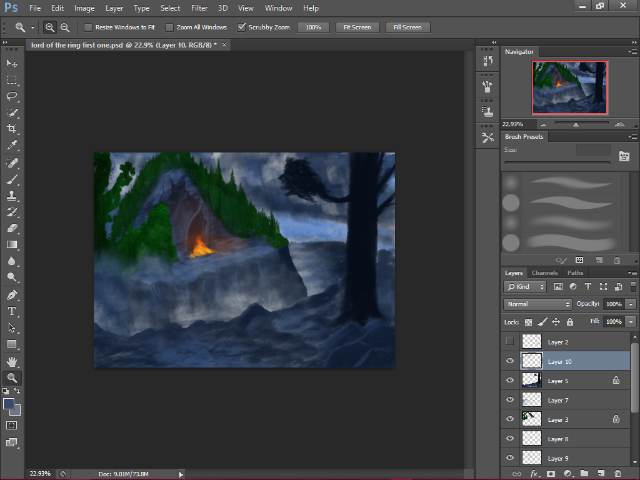This screenshot has height=480, width=640.
Task: Open the Layers panel flyout menu
Action: (x=632, y=272)
